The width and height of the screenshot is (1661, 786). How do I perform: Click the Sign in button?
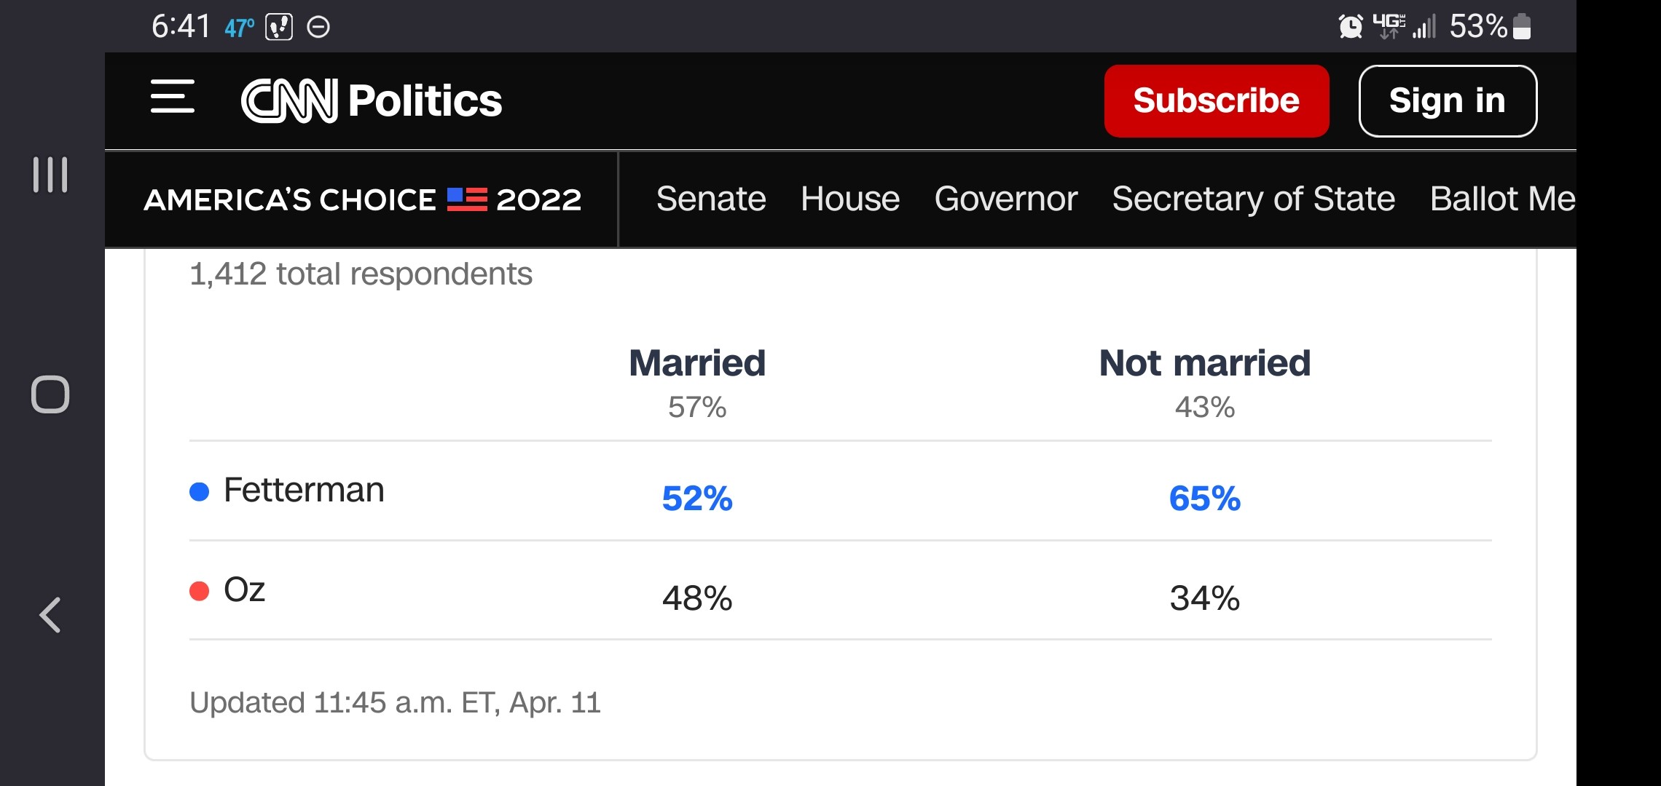coord(1447,100)
